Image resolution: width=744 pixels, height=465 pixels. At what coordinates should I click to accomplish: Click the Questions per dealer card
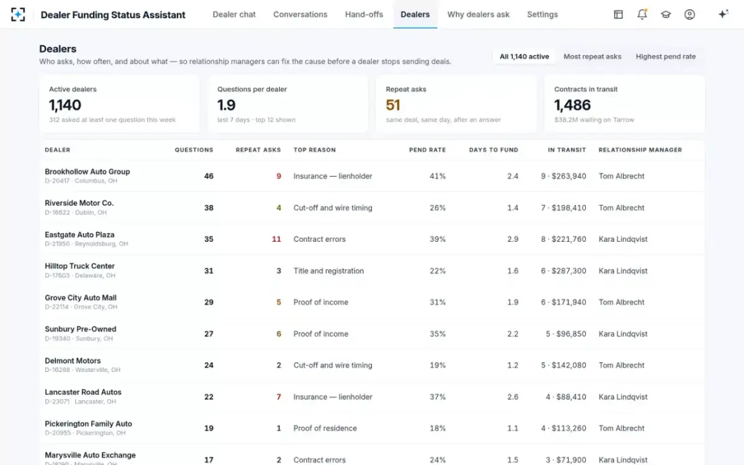coord(288,104)
